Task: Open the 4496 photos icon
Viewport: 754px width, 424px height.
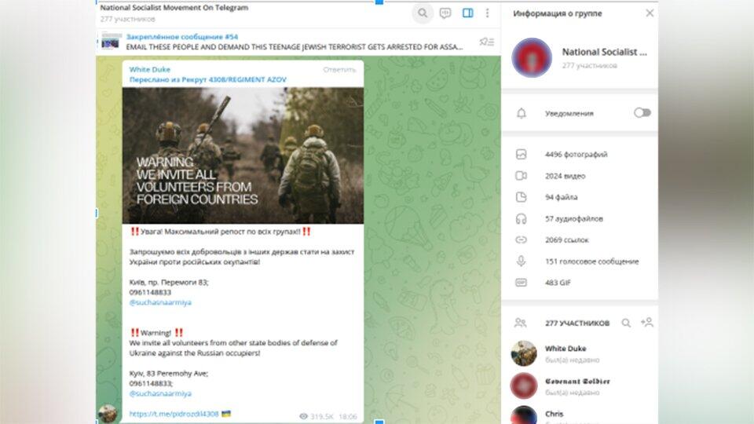Action: pos(522,155)
